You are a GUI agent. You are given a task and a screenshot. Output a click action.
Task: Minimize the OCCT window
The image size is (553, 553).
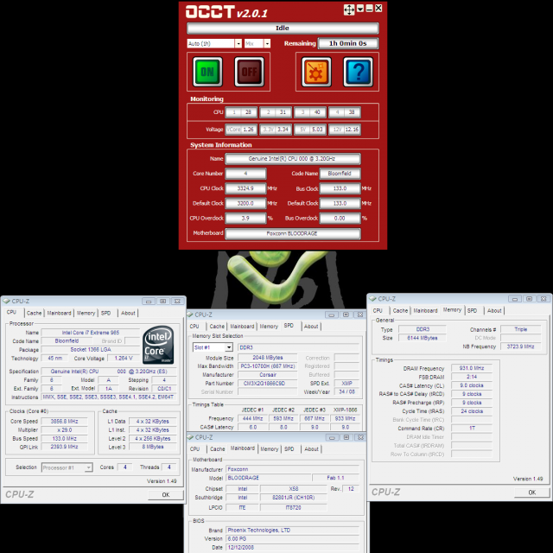pyautogui.click(x=369, y=9)
